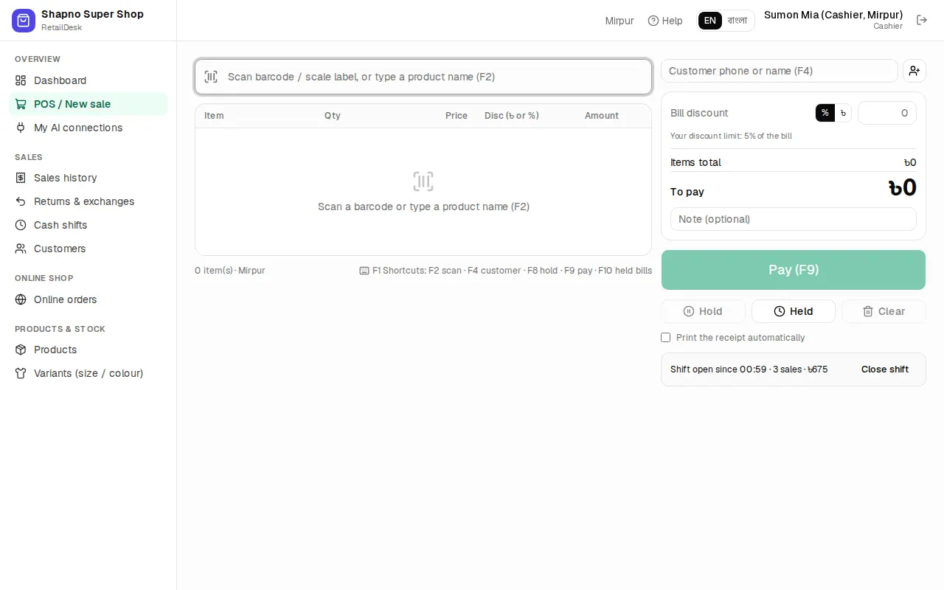Viewport: 944px width, 590px height.
Task: Click the Shapno Super Shop bag logo
Action: pos(24,21)
